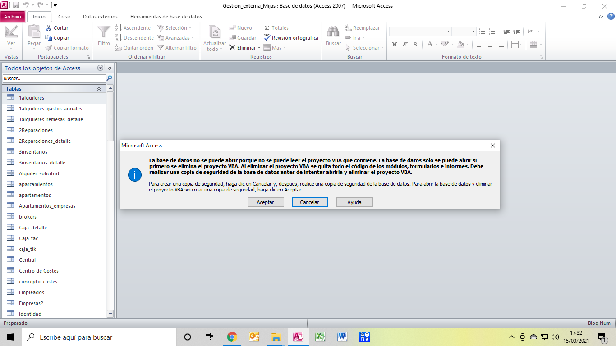Toggle Alternar filtro
This screenshot has width=616, height=346.
(x=177, y=48)
